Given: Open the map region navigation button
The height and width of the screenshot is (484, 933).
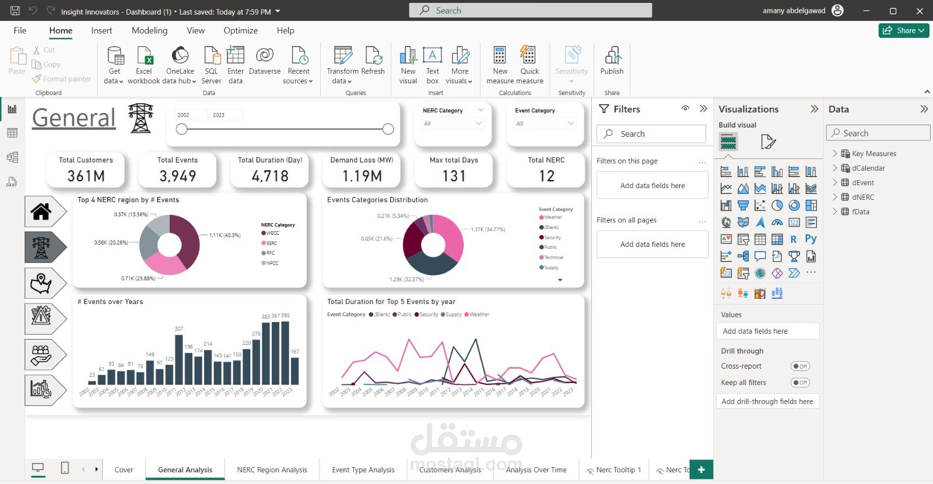Looking at the screenshot, I should click(45, 283).
